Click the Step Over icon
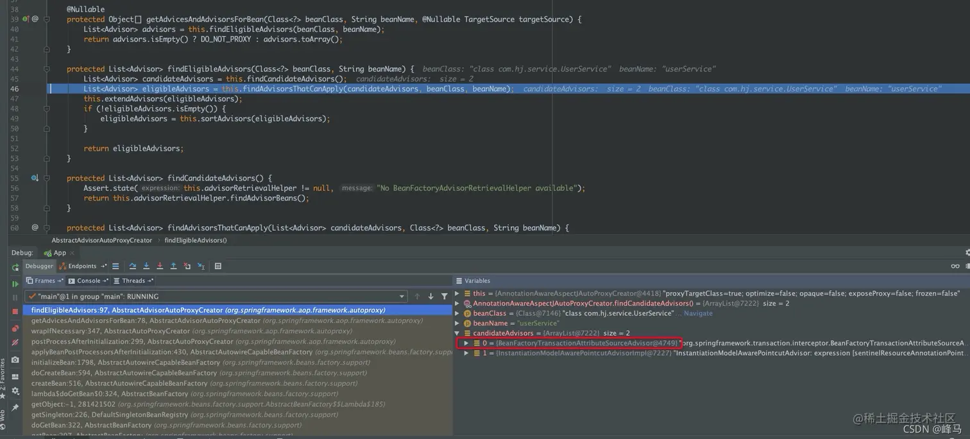 tap(133, 266)
